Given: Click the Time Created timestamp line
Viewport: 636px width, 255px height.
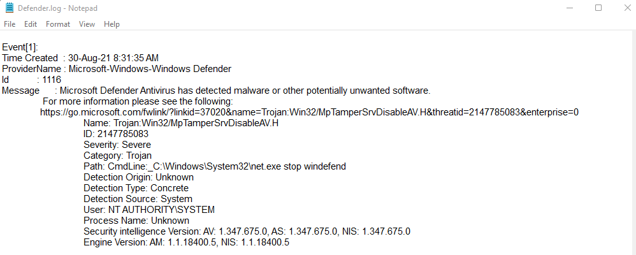Looking at the screenshot, I should [x=80, y=58].
